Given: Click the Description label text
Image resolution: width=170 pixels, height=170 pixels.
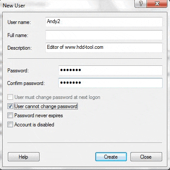Looking at the screenshot, I should pyautogui.click(x=20, y=48).
